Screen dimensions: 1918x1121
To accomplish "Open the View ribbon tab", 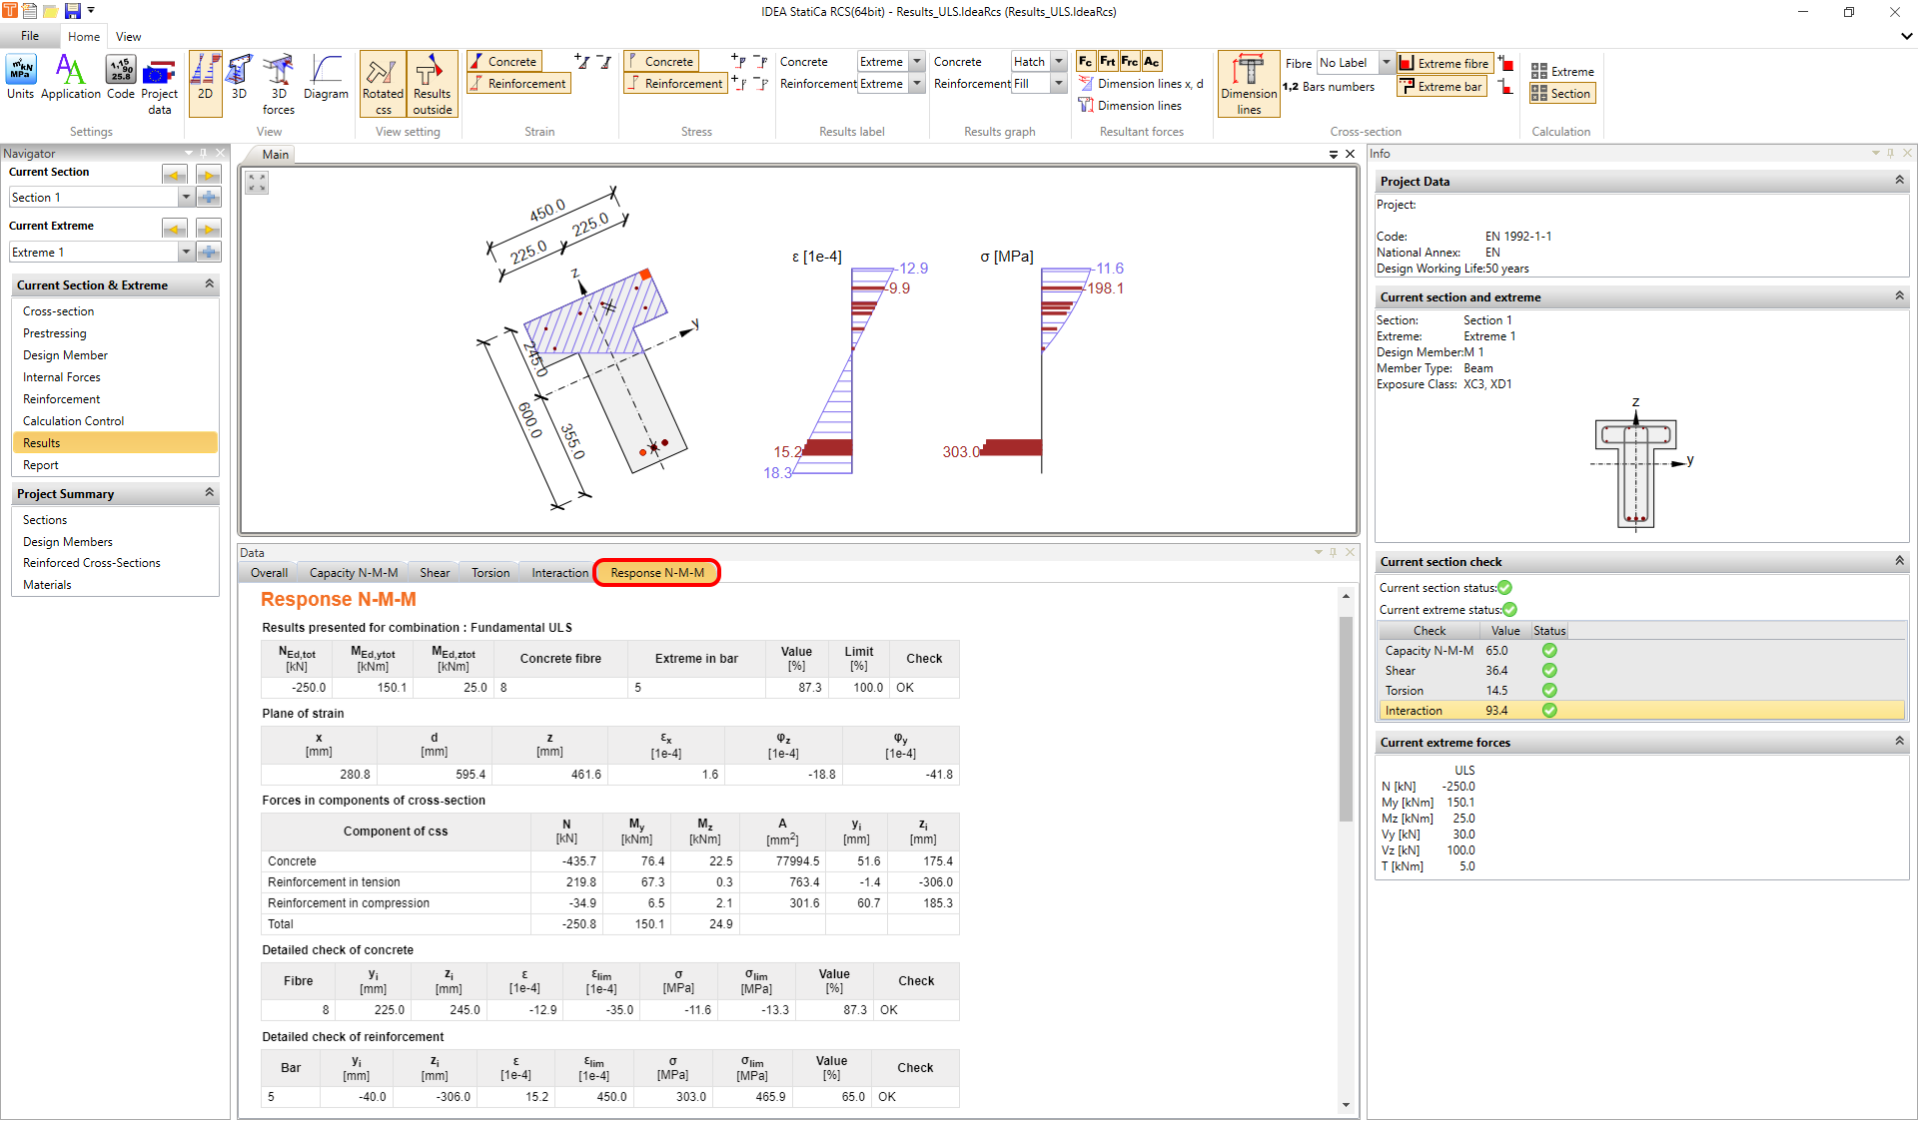I will click(128, 36).
